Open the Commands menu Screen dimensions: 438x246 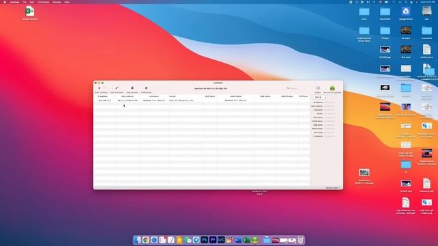point(43,2)
